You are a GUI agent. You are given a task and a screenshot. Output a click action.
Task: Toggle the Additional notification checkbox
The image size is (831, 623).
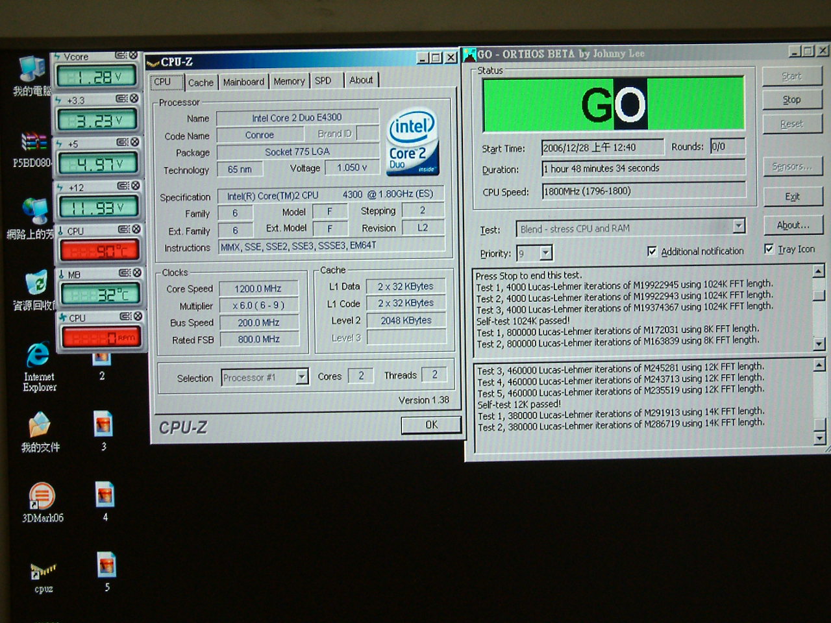[x=652, y=251]
